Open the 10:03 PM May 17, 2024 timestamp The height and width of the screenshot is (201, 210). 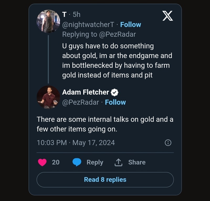coord(76,143)
